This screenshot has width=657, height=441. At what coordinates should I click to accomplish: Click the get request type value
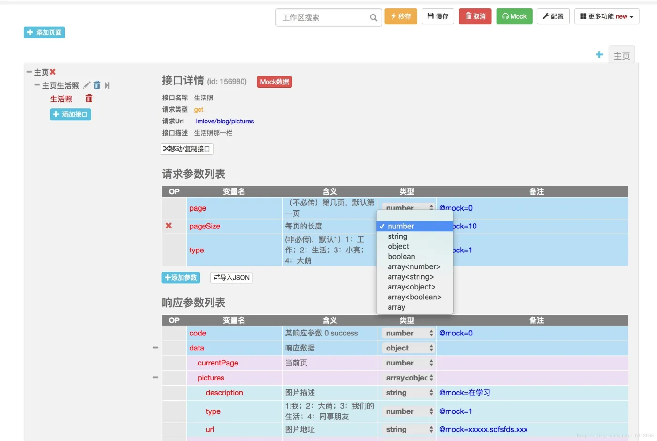pyautogui.click(x=199, y=110)
